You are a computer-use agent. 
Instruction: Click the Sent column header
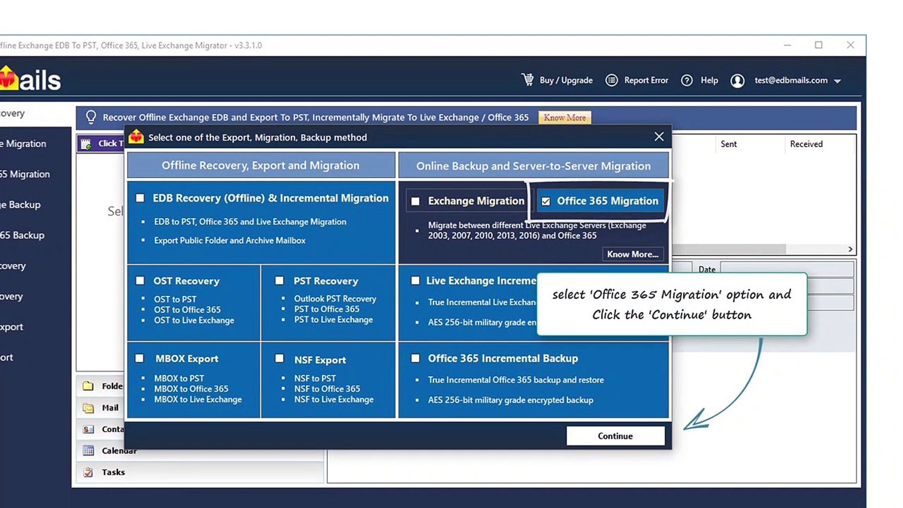pyautogui.click(x=729, y=144)
